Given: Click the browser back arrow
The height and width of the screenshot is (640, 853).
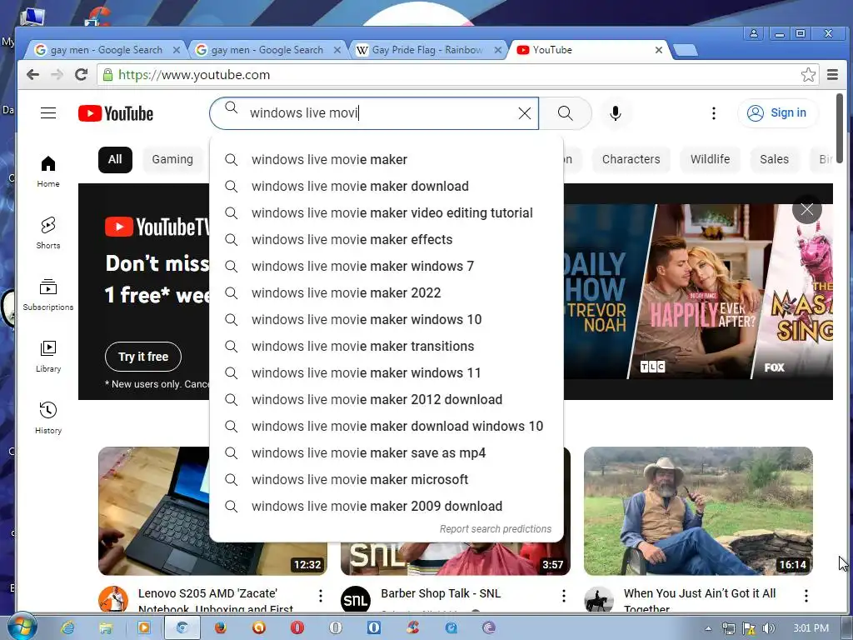Looking at the screenshot, I should (32, 74).
